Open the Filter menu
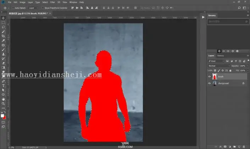 pos(52,2)
